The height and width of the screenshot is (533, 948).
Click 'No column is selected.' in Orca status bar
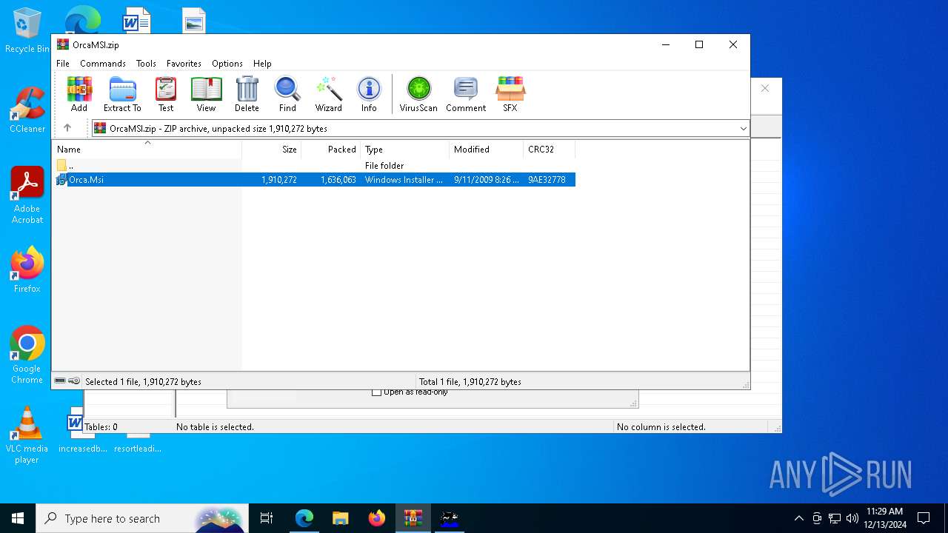pyautogui.click(x=661, y=427)
